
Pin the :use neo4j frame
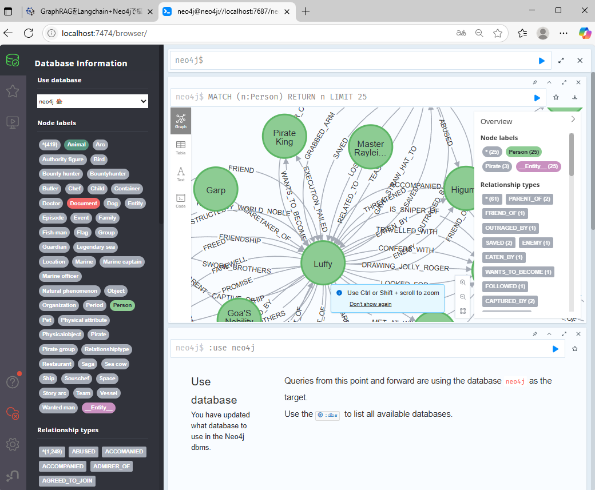(x=535, y=334)
